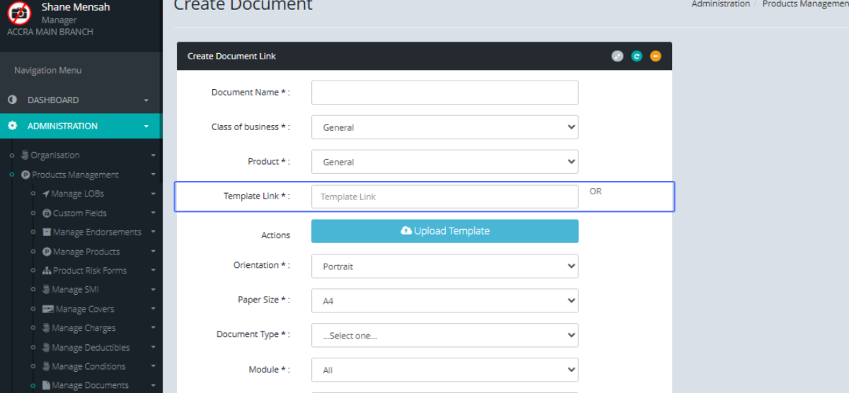
Task: Click the Document Name input field
Action: 444,93
